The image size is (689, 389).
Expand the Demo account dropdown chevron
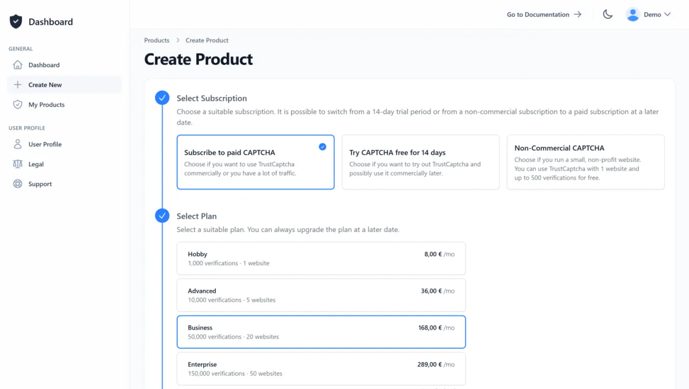coord(667,14)
